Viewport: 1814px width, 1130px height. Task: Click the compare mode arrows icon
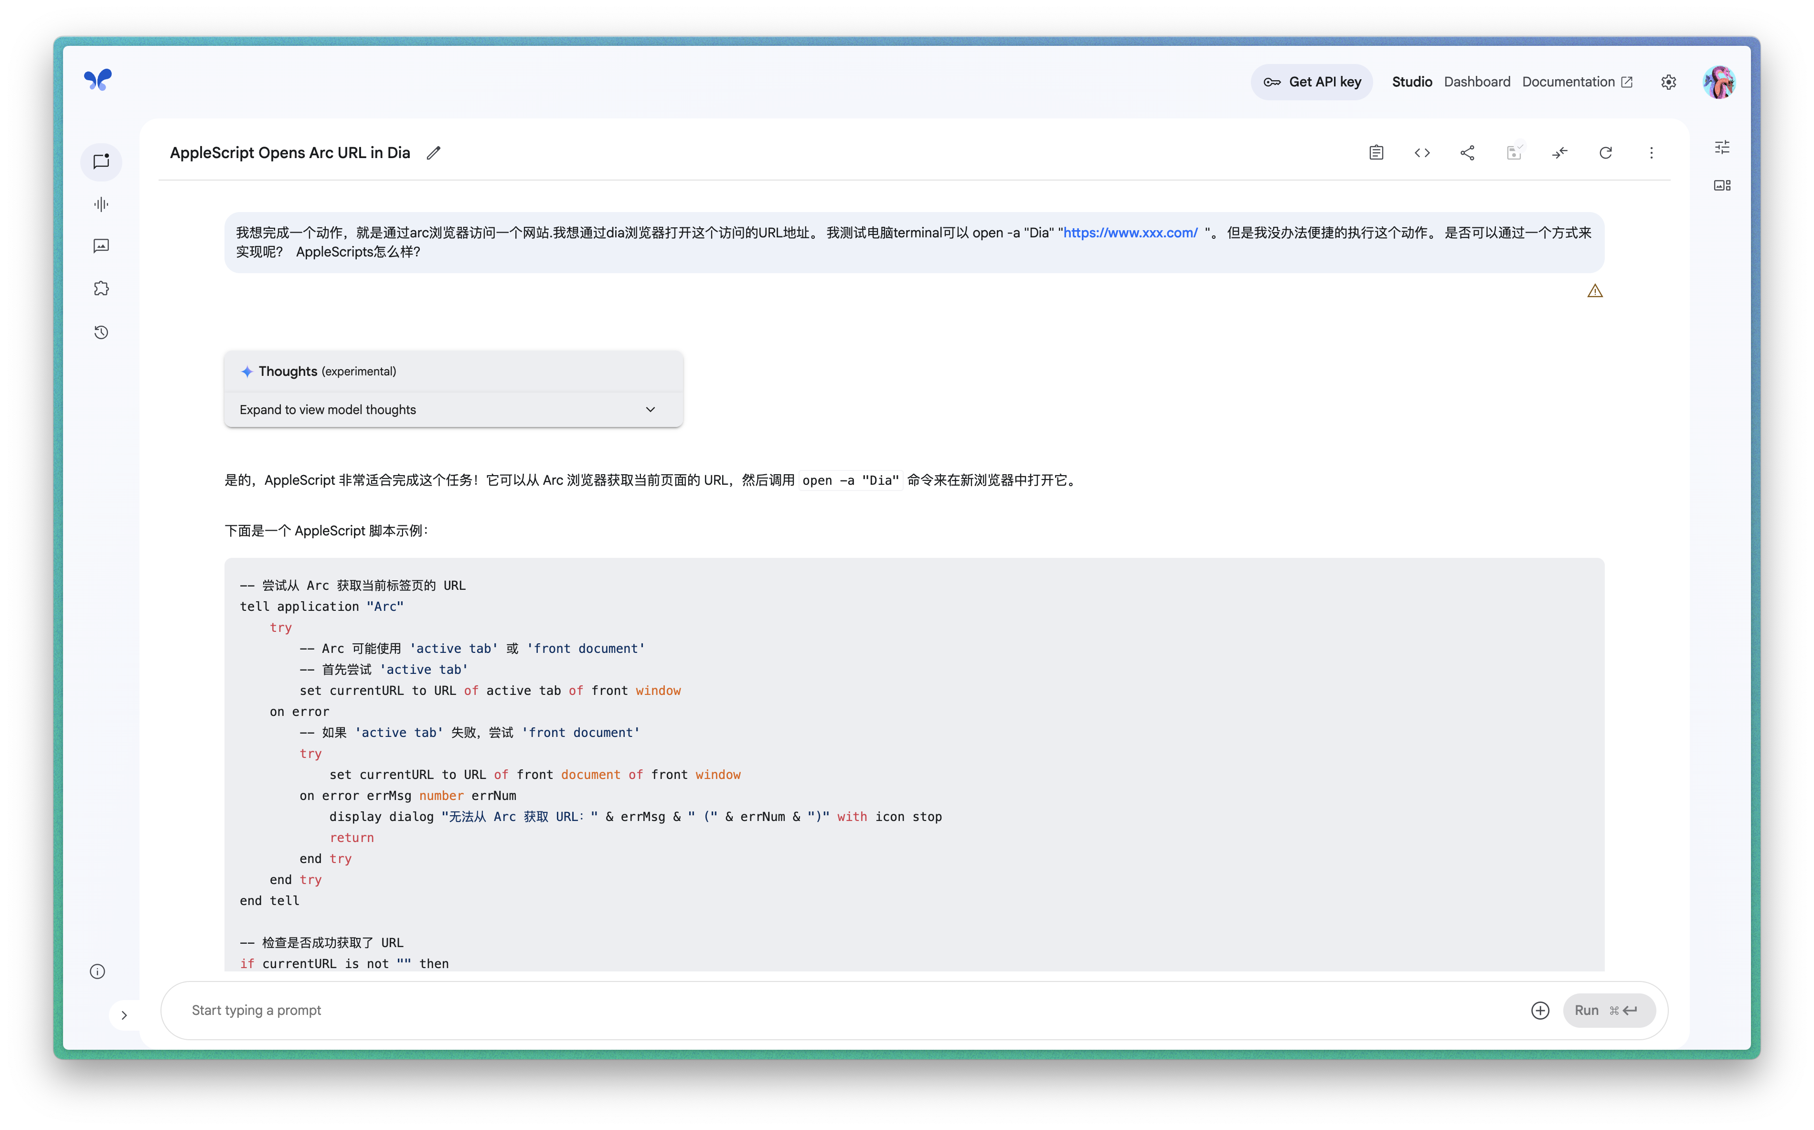pos(1559,152)
